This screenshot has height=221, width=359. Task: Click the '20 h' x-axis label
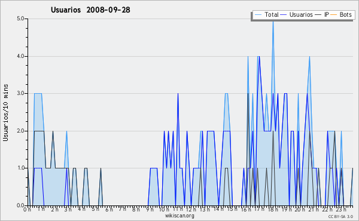tap(300, 210)
